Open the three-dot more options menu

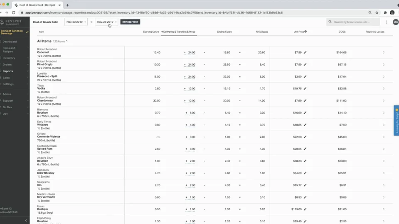pos(387,22)
